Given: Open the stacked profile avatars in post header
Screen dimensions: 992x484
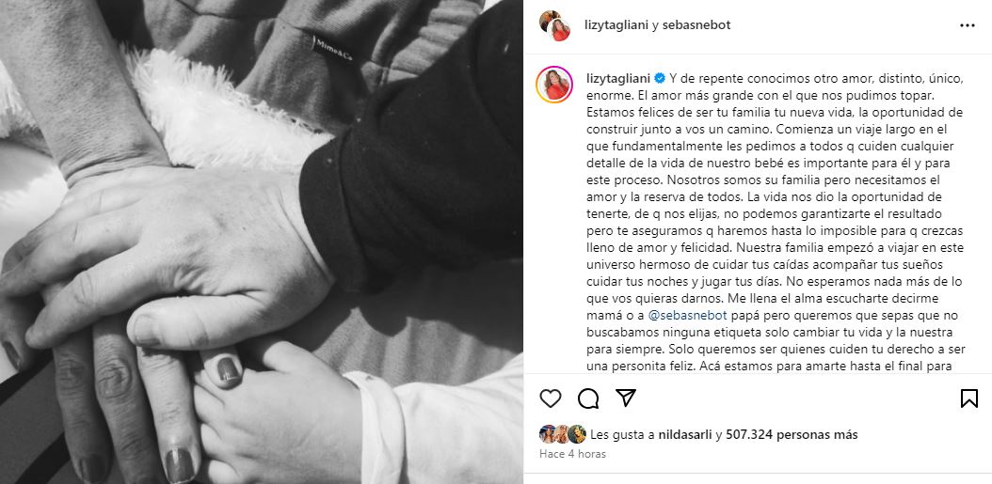Looking at the screenshot, I should point(555,25).
